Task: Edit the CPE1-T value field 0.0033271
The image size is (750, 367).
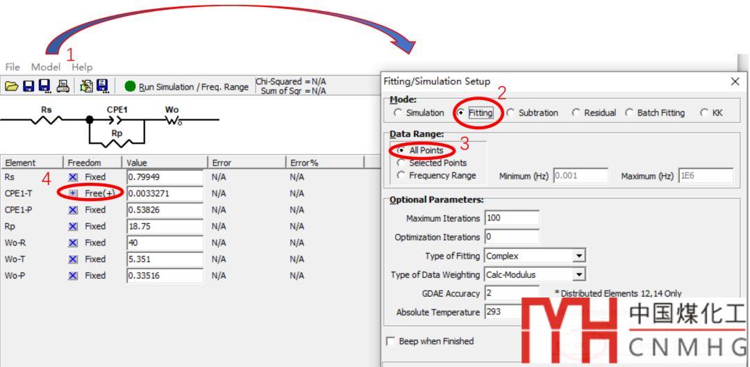Action: pyautogui.click(x=165, y=193)
